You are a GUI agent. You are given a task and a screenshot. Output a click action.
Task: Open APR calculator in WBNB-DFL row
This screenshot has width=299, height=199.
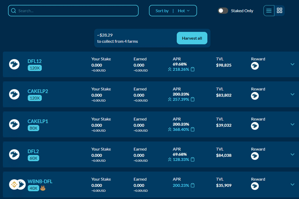(193, 185)
